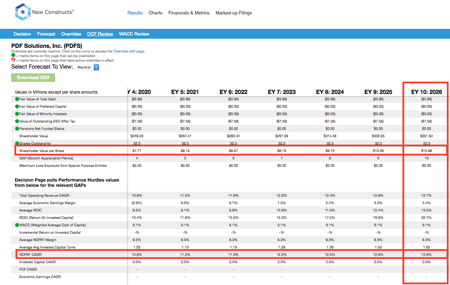The height and width of the screenshot is (285, 450).
Task: Open the Overrides sub-tab in blue bar
Action: click(71, 34)
